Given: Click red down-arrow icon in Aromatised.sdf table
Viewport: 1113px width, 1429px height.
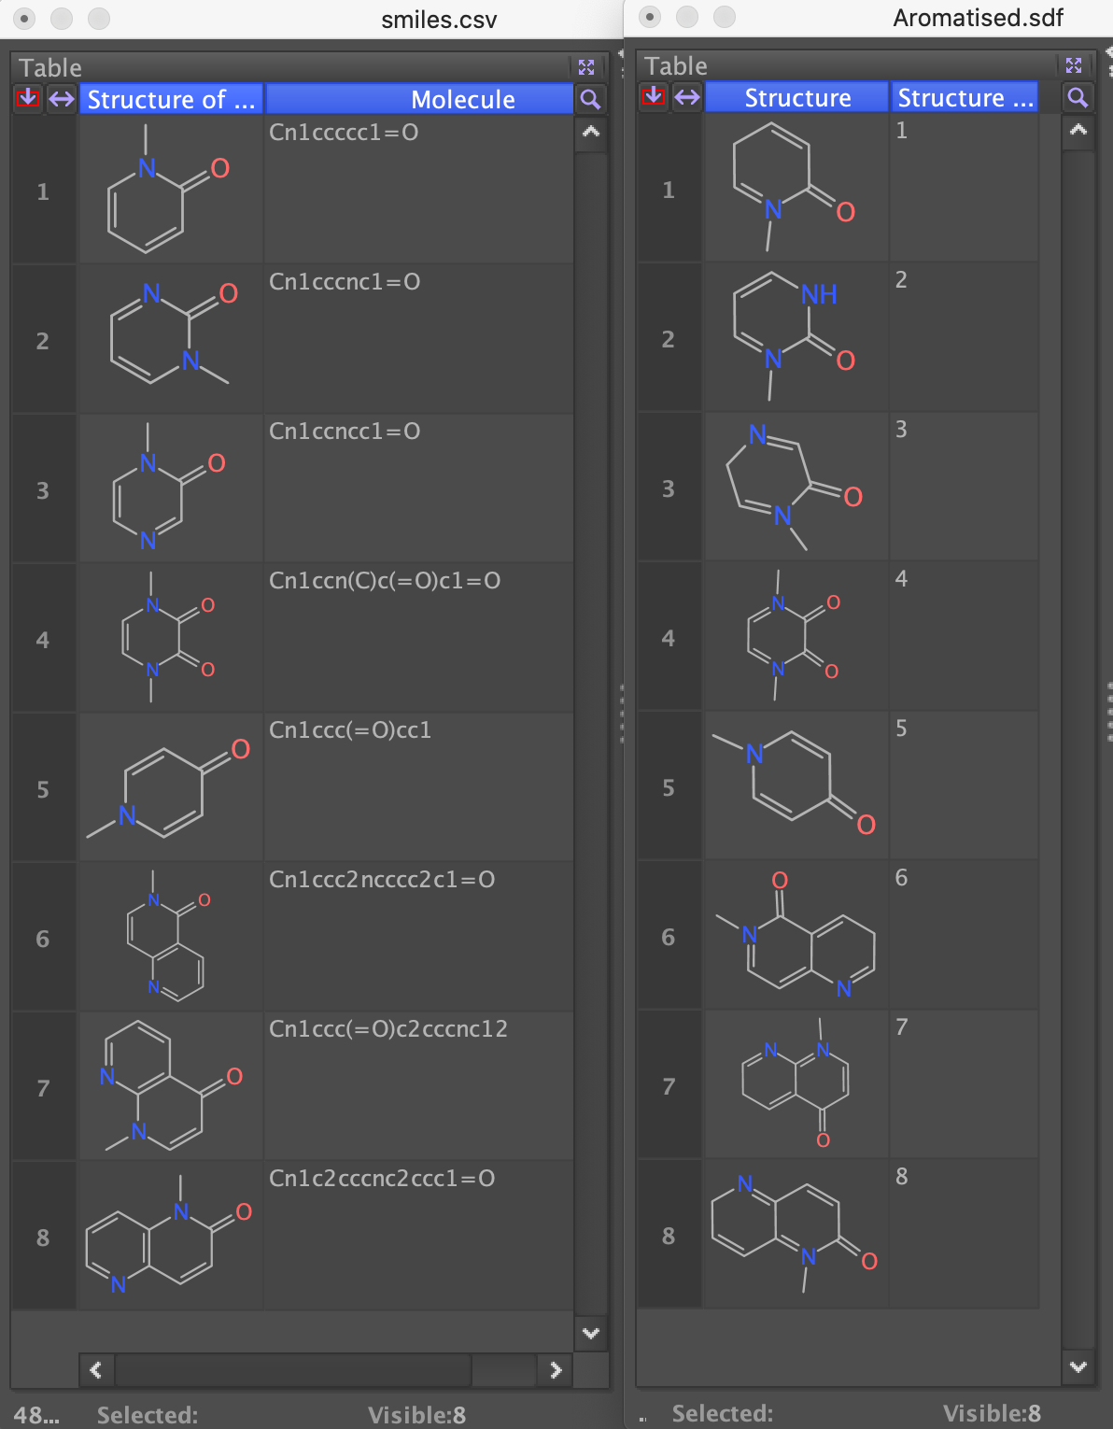Looking at the screenshot, I should pos(653,96).
